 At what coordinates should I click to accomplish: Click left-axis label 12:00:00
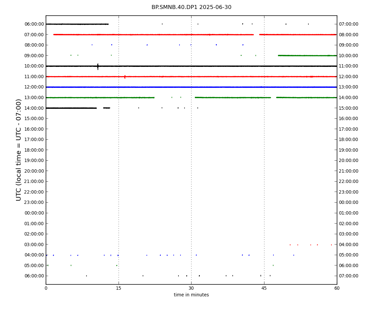[34, 87]
